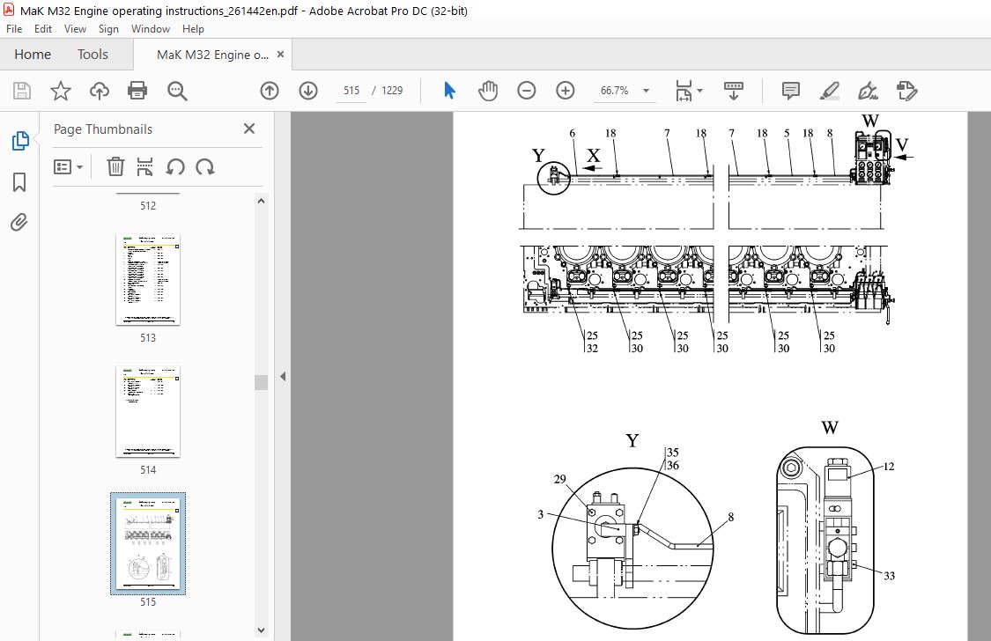991x641 pixels.
Task: Delete selected page with trash icon
Action: [x=115, y=166]
